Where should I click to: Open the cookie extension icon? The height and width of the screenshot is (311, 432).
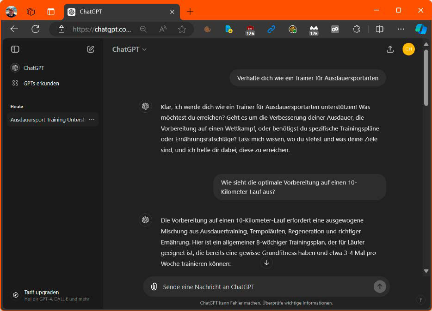click(x=208, y=29)
